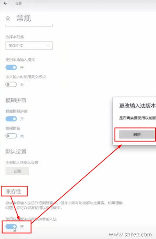Open the 选择字符集 dropdown
The image size is (156, 239).
point(29,45)
